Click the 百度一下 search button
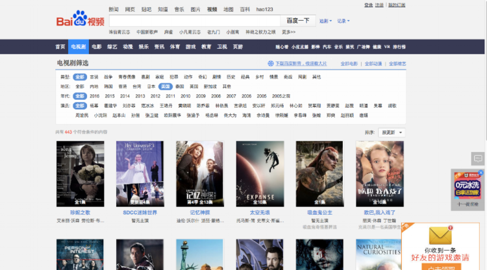This screenshot has width=487, height=270. (x=298, y=21)
